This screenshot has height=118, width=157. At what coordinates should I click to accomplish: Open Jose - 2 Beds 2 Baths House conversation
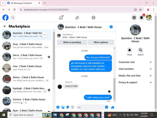tap(26, 68)
